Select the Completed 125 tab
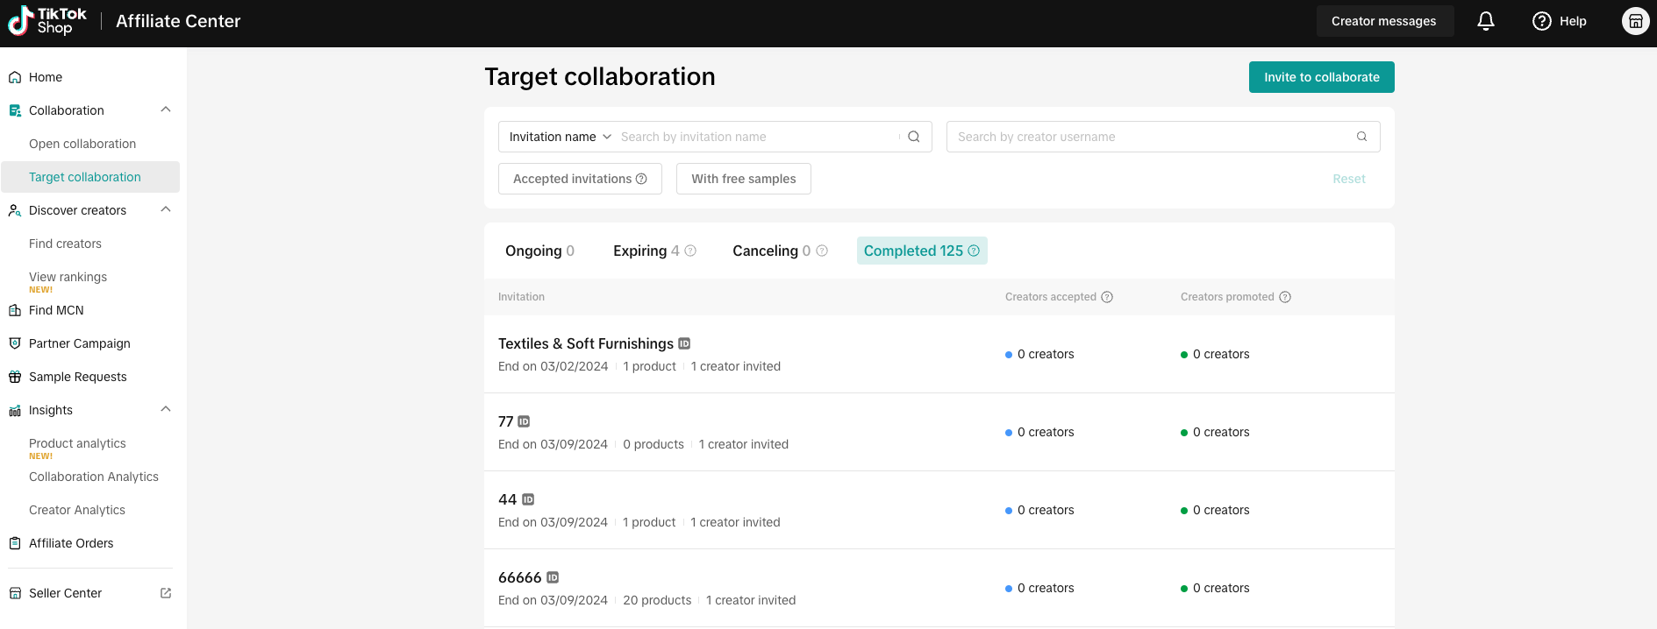 922,251
